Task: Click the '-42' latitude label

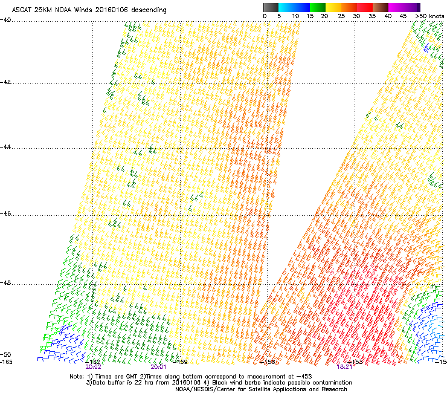Action: 5,82
